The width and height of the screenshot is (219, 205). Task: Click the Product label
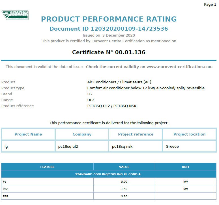[8, 82]
